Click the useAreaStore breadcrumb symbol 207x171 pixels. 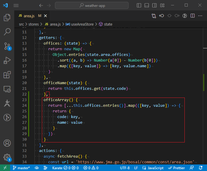80,24
